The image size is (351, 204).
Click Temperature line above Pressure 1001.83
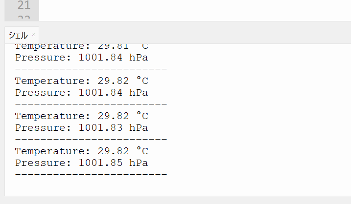pyautogui.click(x=81, y=116)
